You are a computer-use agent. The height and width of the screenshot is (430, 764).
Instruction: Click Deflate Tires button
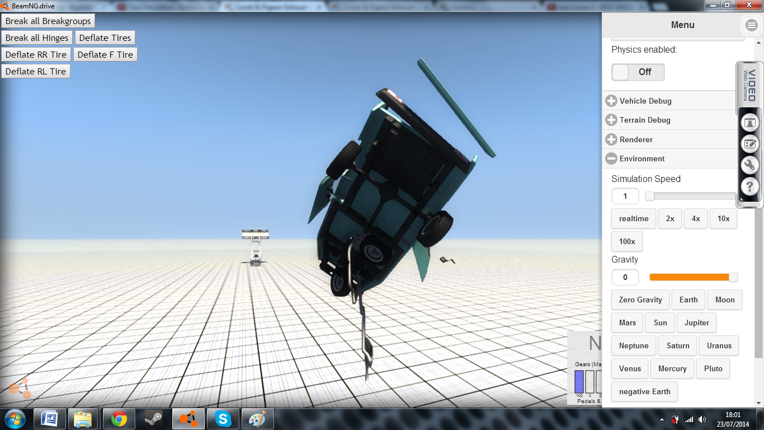tap(105, 38)
